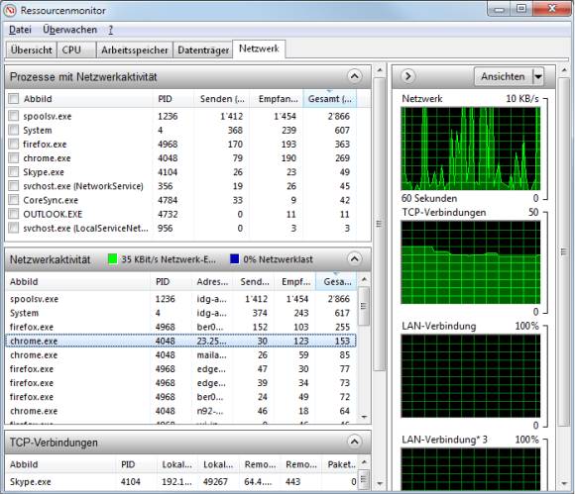Image resolution: width=575 pixels, height=494 pixels.
Task: Select the chrome.exe 23.25 network activity row
Action: click(180, 341)
